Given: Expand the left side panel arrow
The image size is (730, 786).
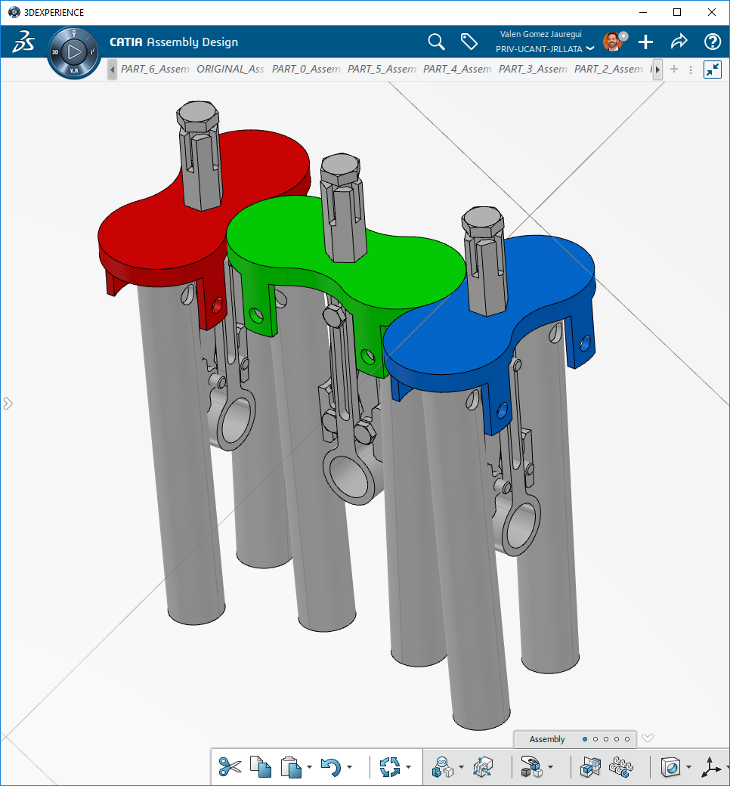Looking at the screenshot, I should [x=8, y=404].
